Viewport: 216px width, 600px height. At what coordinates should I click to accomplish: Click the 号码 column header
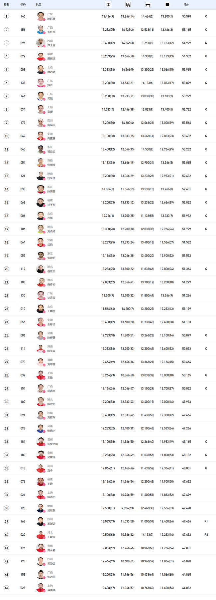pyautogui.click(x=23, y=5)
